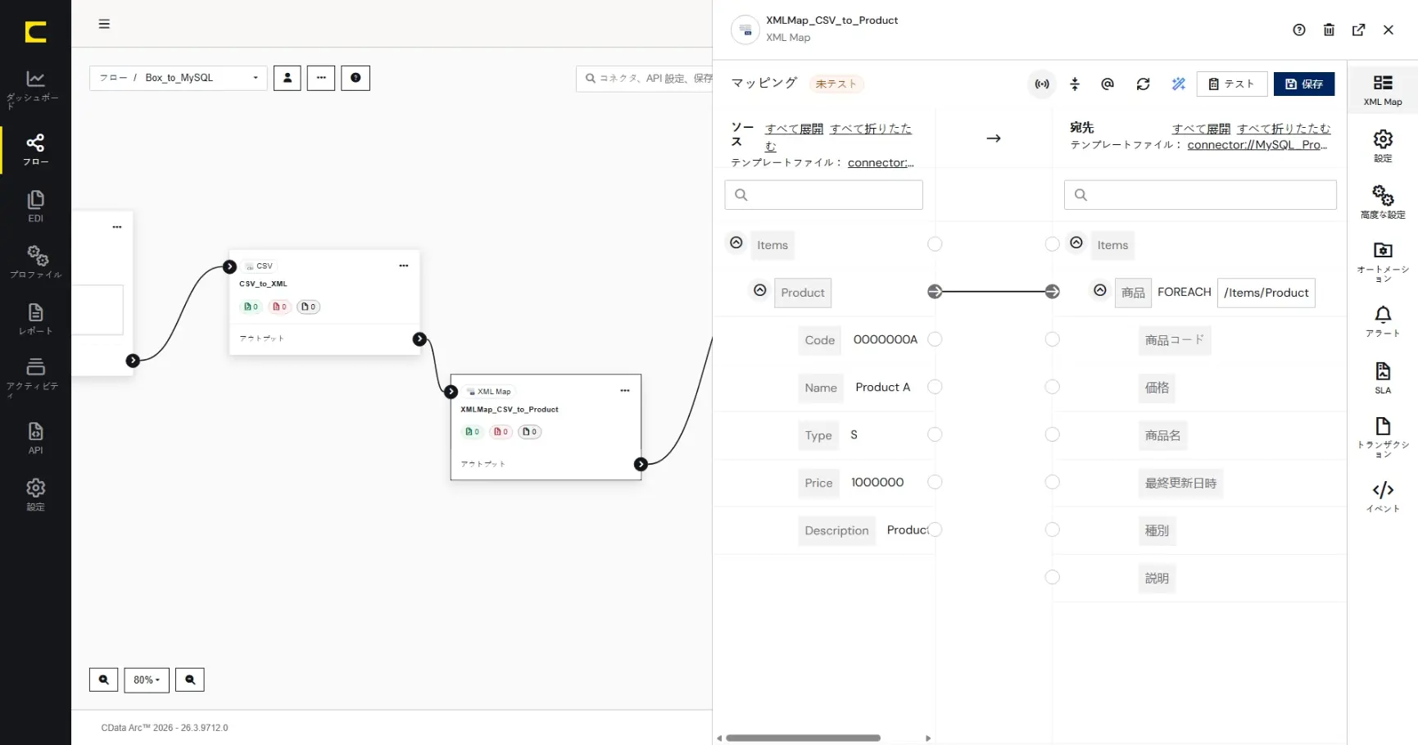Open the フロー sidebar section

35,149
